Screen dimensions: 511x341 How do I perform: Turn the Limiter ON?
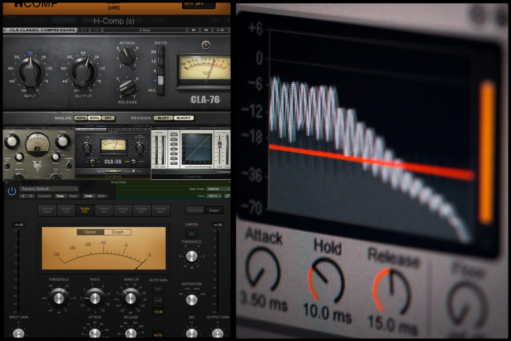[192, 234]
